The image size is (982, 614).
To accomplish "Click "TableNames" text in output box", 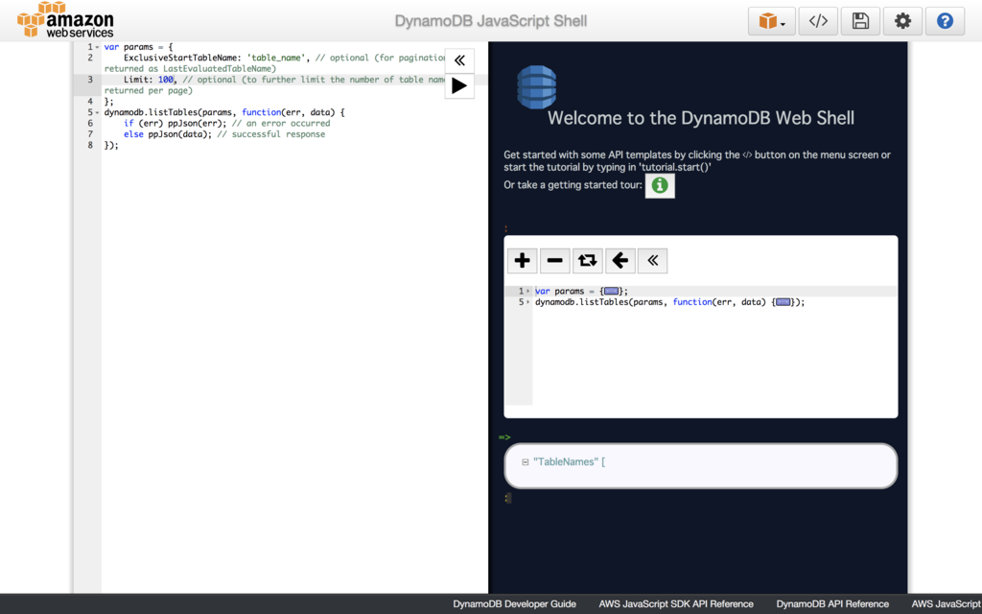I will tap(564, 461).
